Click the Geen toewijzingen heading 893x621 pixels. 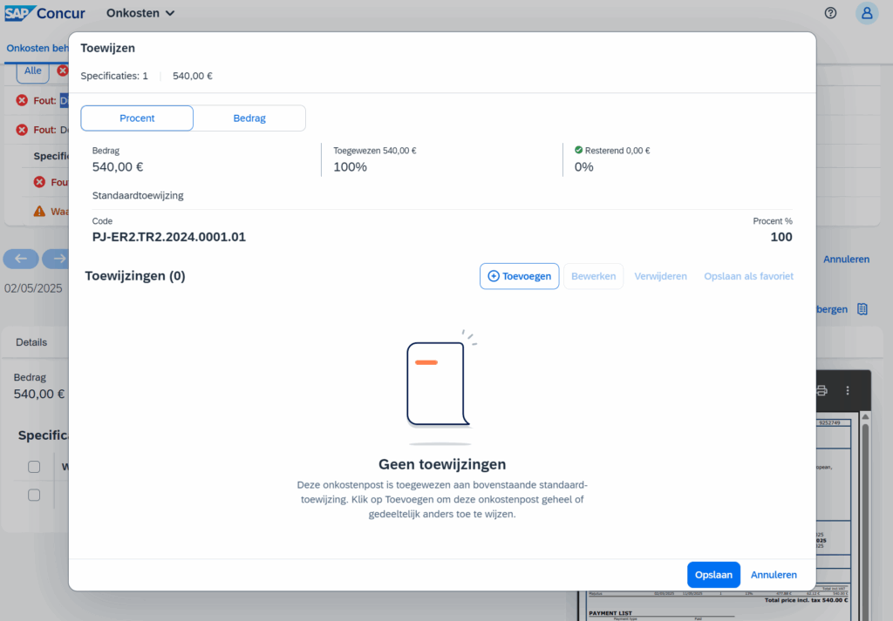pos(442,464)
